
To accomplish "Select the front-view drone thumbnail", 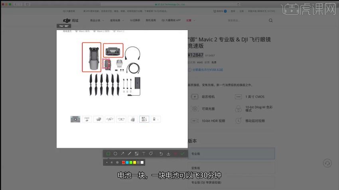I will point(121,119).
